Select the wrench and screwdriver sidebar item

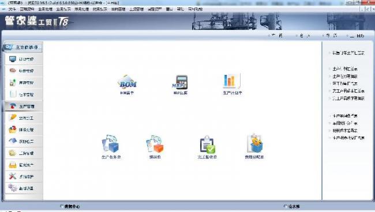tap(24, 177)
